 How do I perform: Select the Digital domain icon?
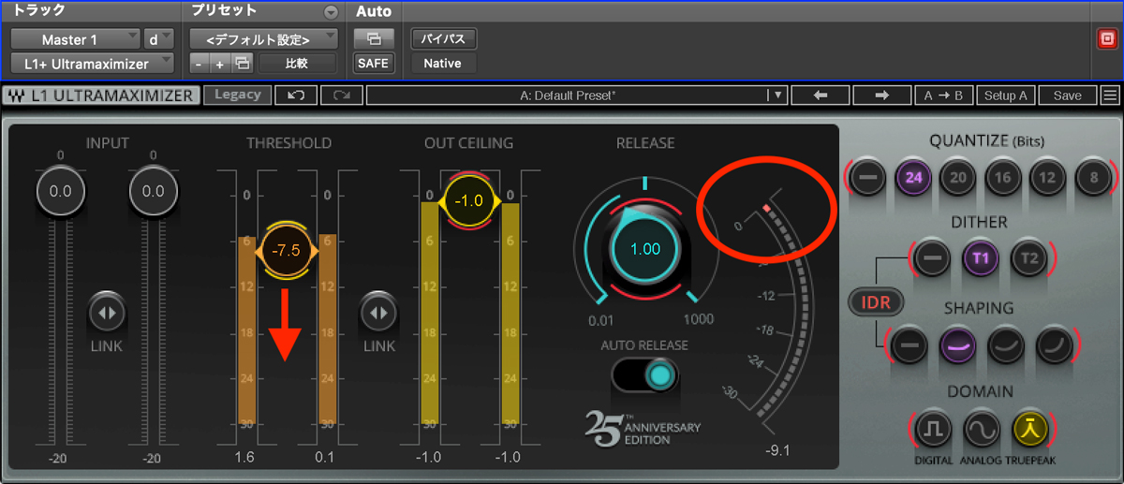pos(933,430)
